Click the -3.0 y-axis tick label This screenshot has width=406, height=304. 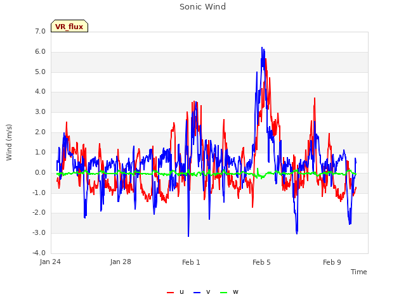point(39,232)
